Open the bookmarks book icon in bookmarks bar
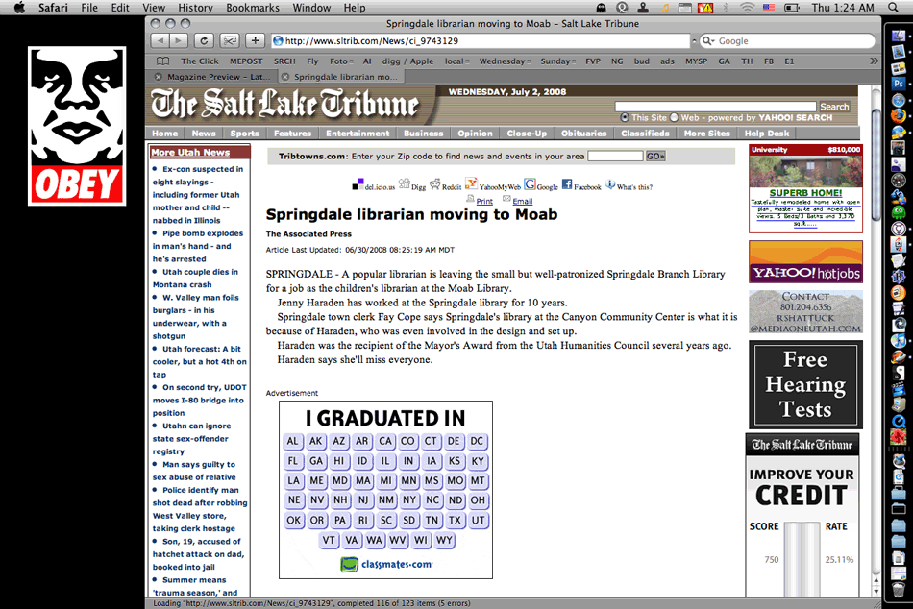This screenshot has height=609, width=913. click(x=162, y=61)
